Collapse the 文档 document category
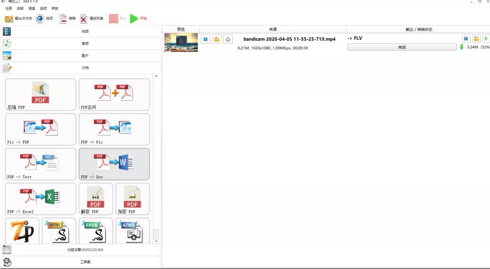This screenshot has width=490, height=269. (81, 67)
